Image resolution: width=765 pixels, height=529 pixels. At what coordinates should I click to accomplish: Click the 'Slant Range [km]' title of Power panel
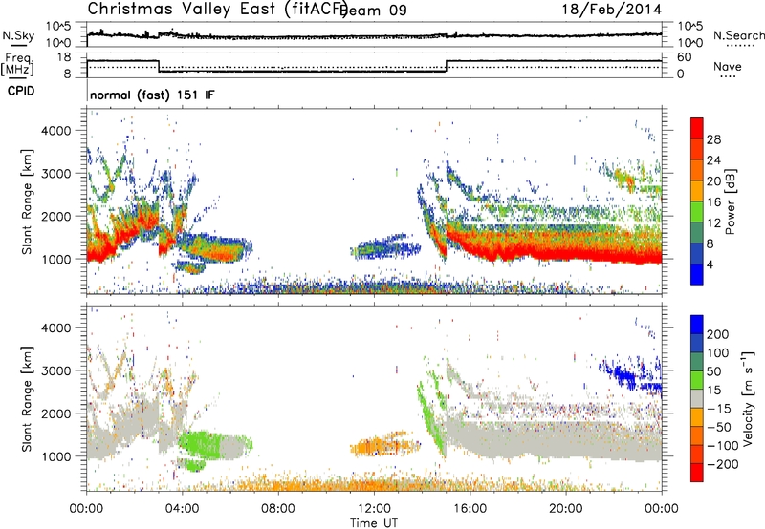click(x=27, y=201)
